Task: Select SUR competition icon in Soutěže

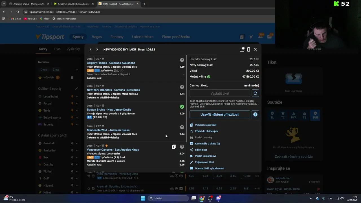Action: [315, 115]
